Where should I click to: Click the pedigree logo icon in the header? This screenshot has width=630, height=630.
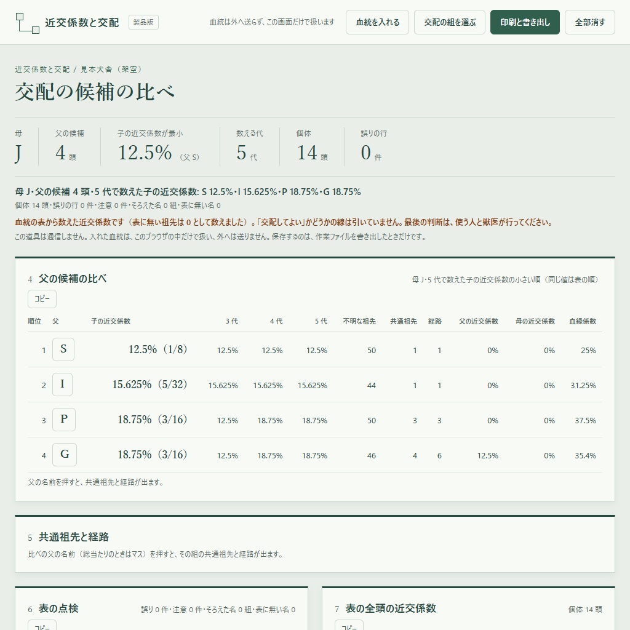pyautogui.click(x=27, y=23)
